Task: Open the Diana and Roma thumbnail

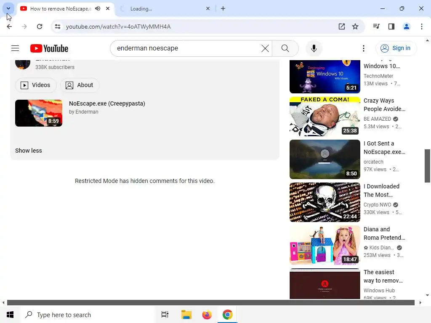Action: (325, 245)
